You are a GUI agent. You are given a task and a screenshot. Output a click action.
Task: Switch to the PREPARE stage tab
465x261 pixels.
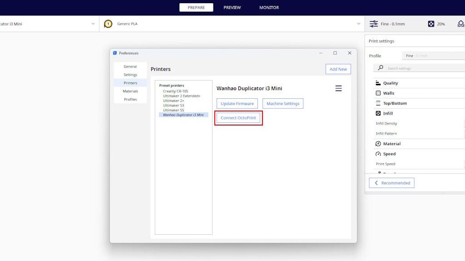[x=196, y=7]
